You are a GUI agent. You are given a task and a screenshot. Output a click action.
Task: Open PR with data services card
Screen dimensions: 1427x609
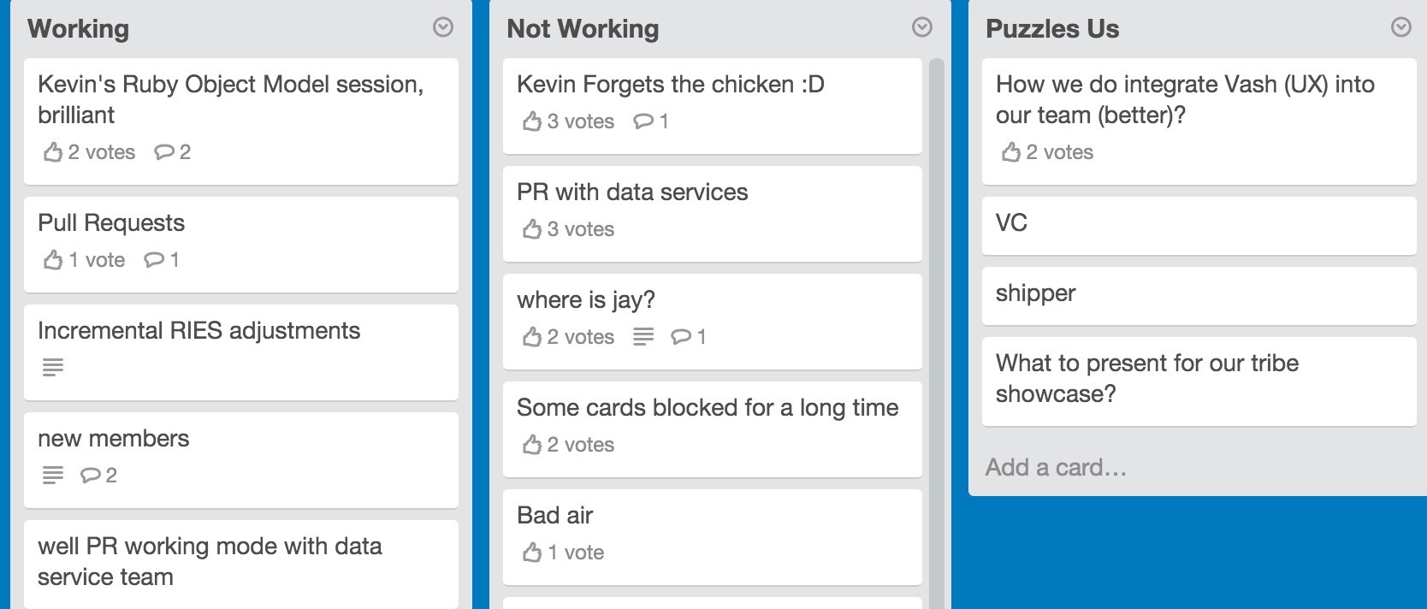tap(713, 214)
